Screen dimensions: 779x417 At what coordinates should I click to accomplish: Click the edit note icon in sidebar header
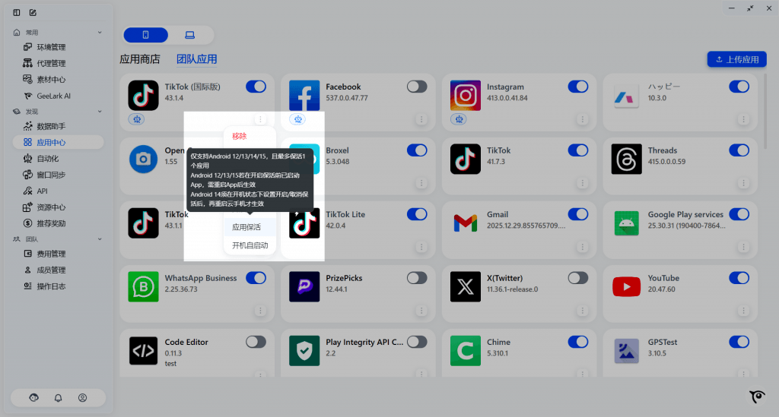point(33,12)
